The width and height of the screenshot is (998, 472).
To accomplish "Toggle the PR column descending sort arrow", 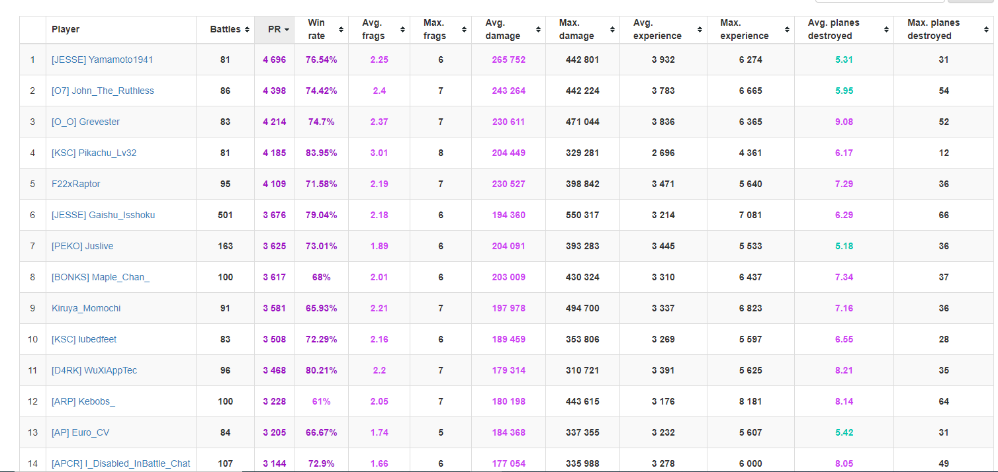I will click(x=287, y=30).
